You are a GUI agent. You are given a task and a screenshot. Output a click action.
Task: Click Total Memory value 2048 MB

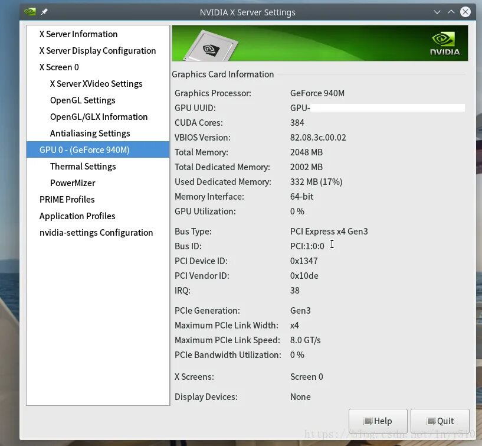(x=306, y=152)
